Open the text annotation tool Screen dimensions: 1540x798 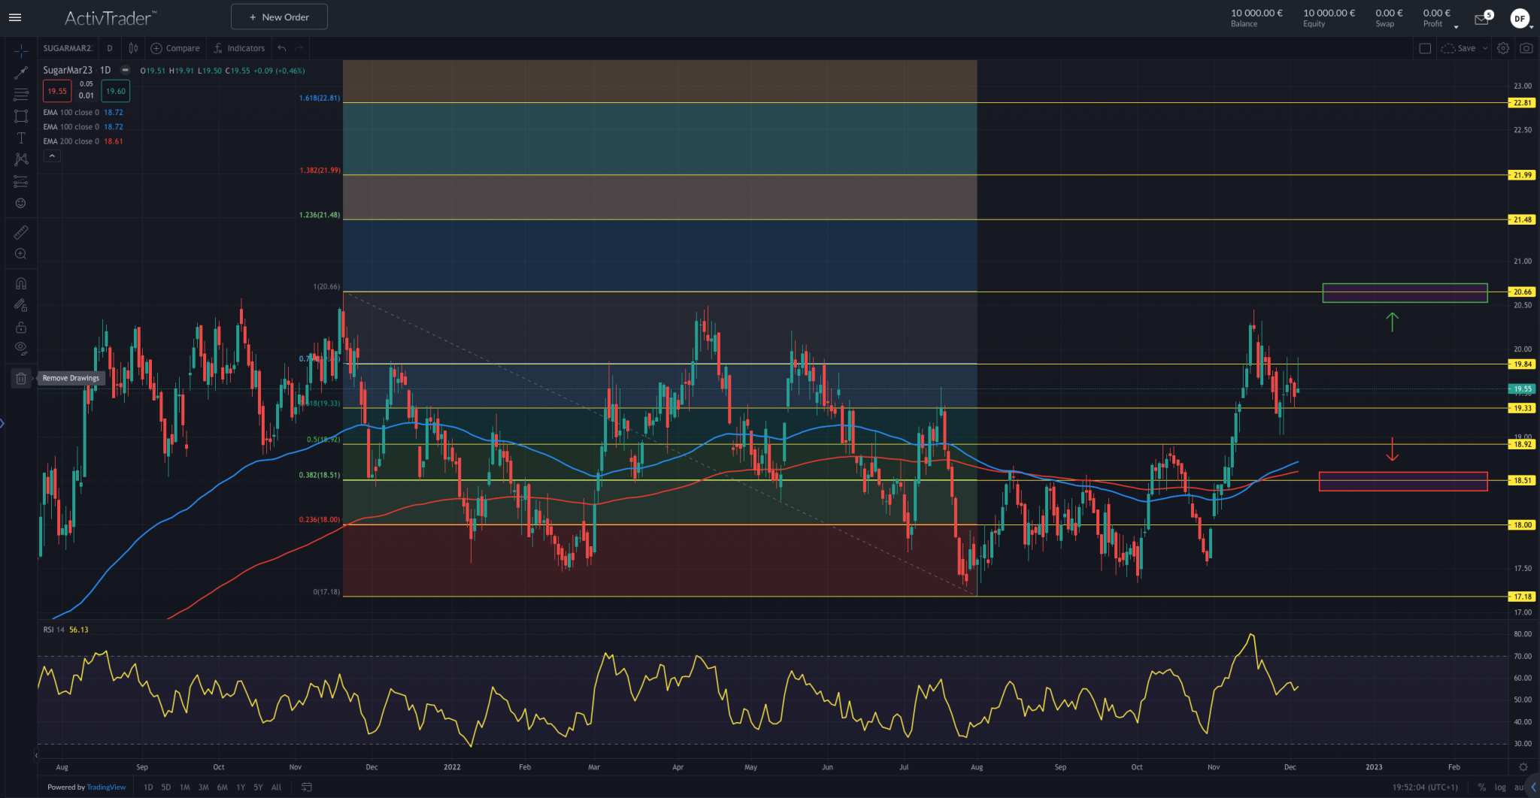[20, 138]
